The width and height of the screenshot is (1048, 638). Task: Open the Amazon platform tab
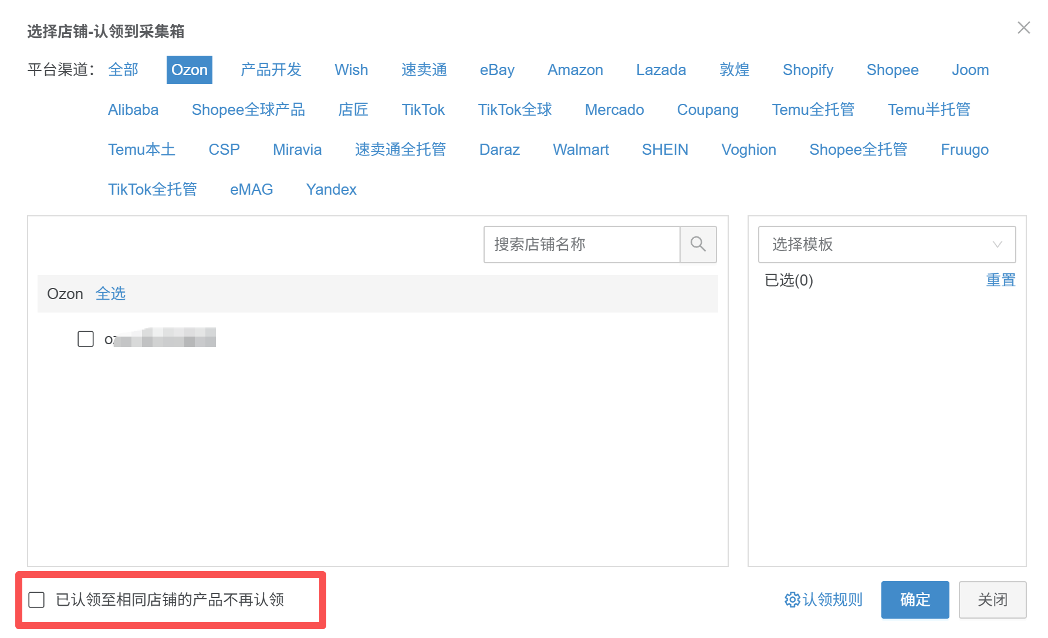click(575, 70)
